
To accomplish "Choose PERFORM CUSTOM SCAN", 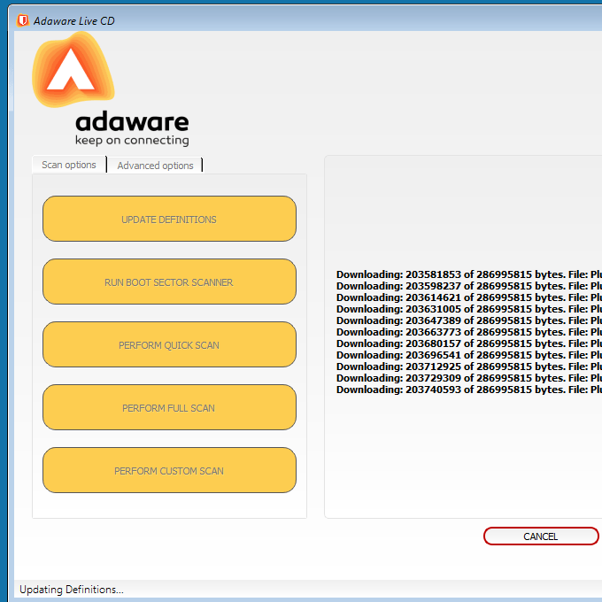I will point(169,470).
